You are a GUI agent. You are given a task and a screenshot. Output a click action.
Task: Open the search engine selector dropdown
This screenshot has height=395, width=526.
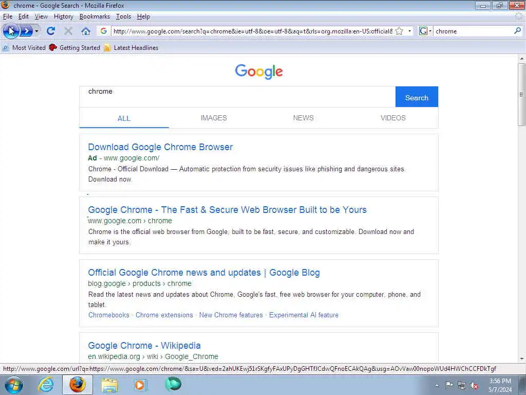pyautogui.click(x=425, y=31)
